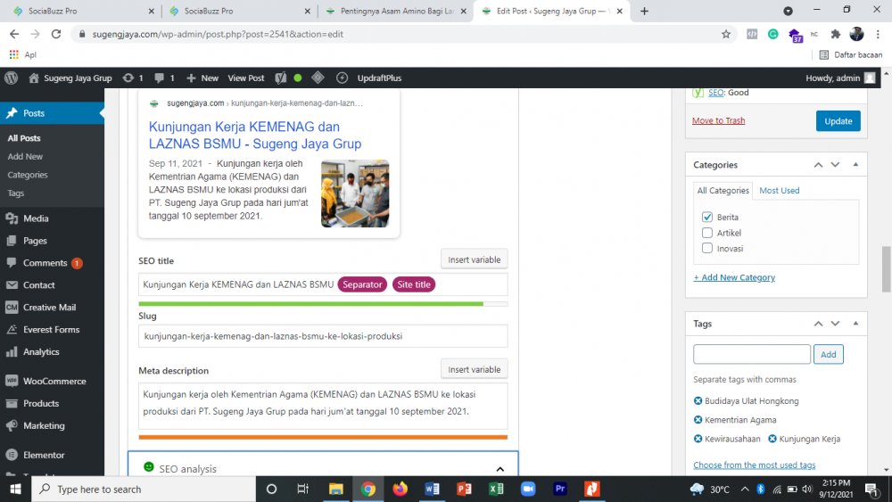Click Add New Category link
The width and height of the screenshot is (892, 502).
(x=734, y=277)
